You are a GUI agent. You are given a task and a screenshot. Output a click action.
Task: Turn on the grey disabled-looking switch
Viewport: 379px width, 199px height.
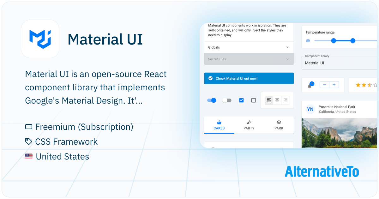pos(227,100)
